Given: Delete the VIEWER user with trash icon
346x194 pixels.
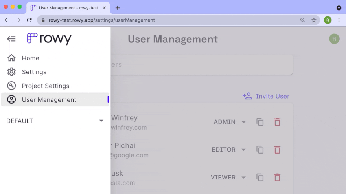Looking at the screenshot, I should point(277,178).
